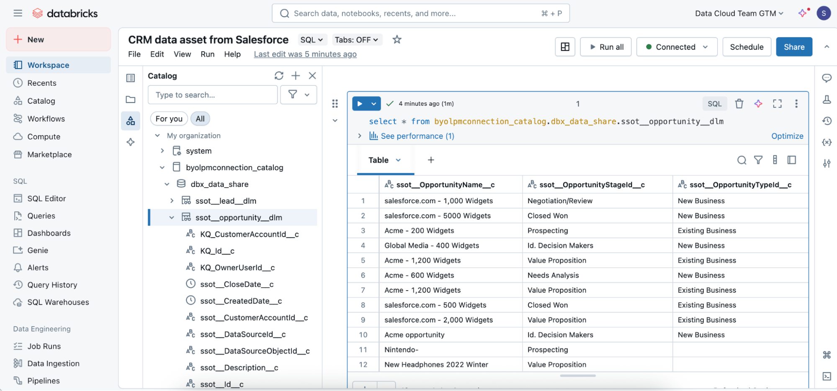The image size is (837, 391).
Task: Run the SQL cell play button
Action: pos(360,104)
